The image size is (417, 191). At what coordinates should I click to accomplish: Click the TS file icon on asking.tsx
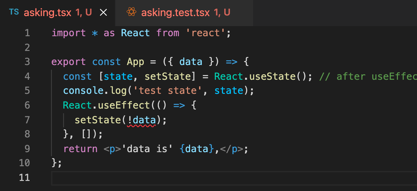click(14, 12)
